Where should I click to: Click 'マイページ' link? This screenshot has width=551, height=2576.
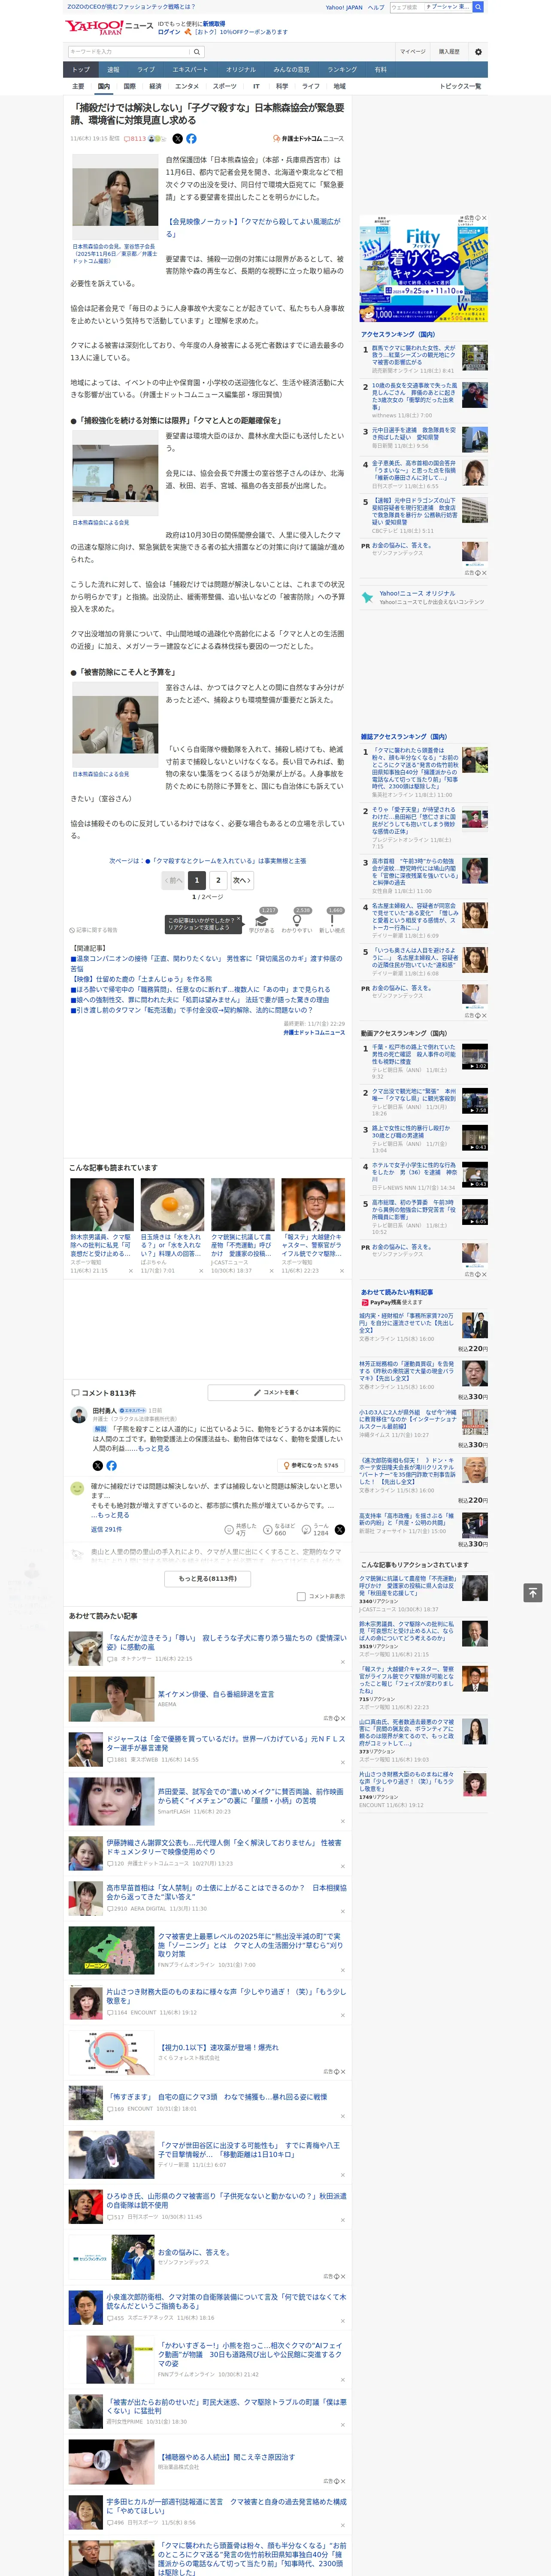pyautogui.click(x=412, y=52)
